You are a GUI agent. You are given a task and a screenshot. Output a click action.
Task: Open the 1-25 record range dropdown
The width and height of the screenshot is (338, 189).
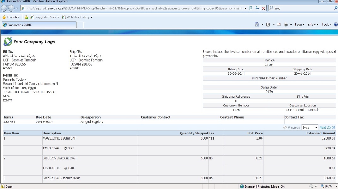coord(310,128)
